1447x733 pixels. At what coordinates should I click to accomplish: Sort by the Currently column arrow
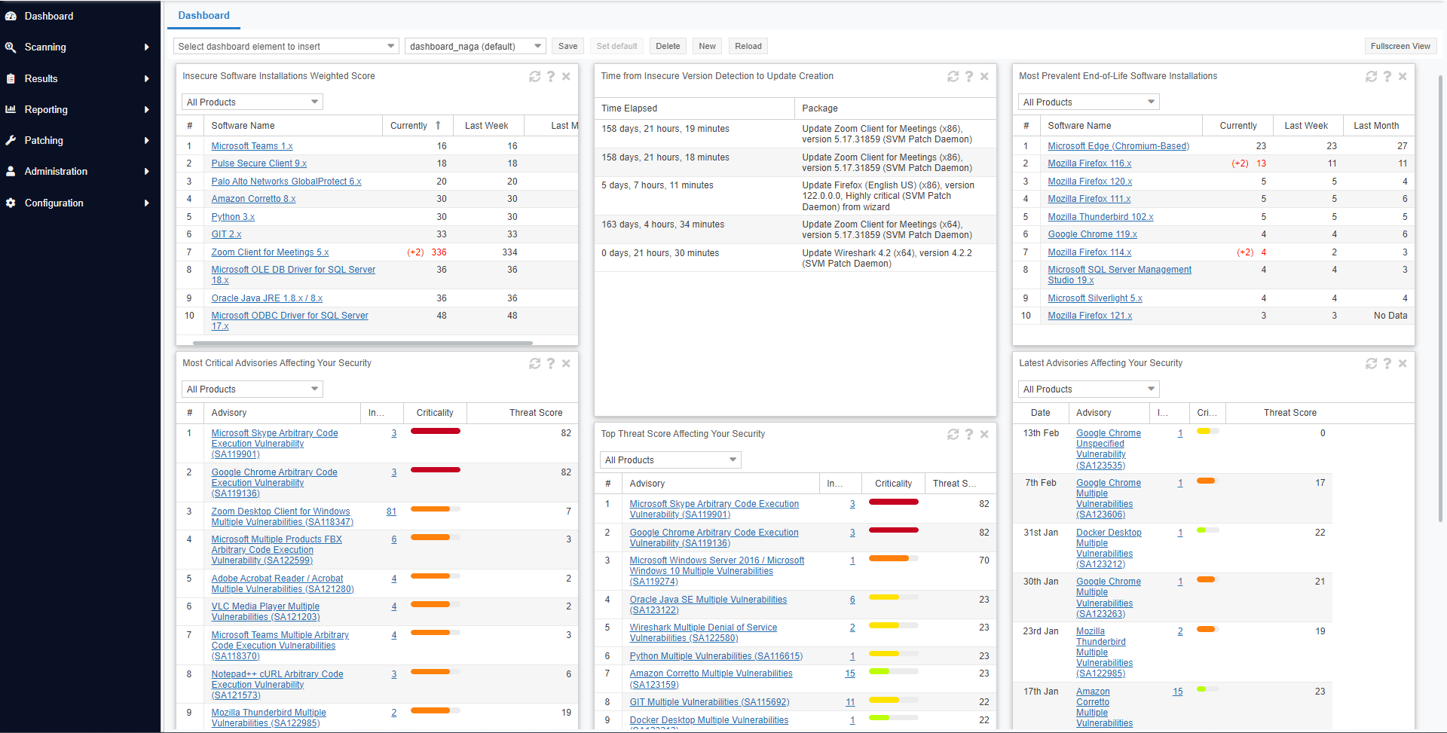pos(438,126)
